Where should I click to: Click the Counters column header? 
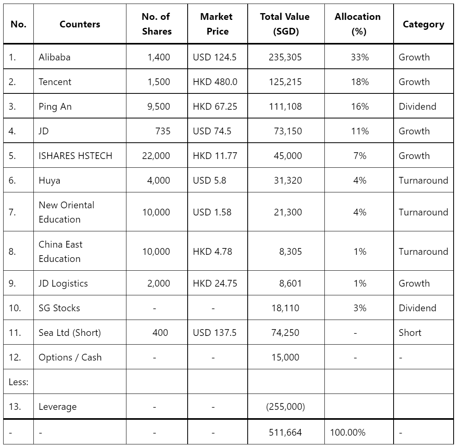[x=80, y=24]
